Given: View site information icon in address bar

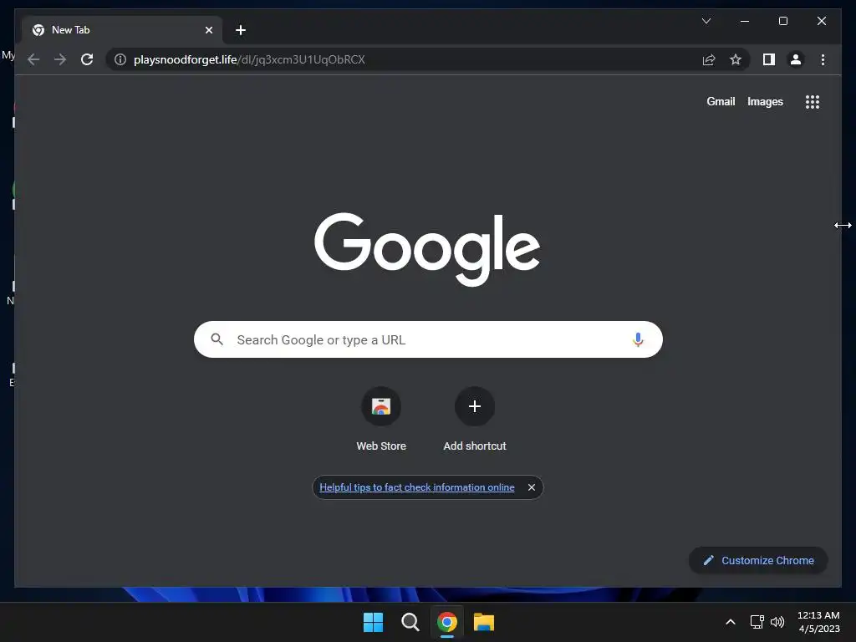Looking at the screenshot, I should click(x=120, y=59).
